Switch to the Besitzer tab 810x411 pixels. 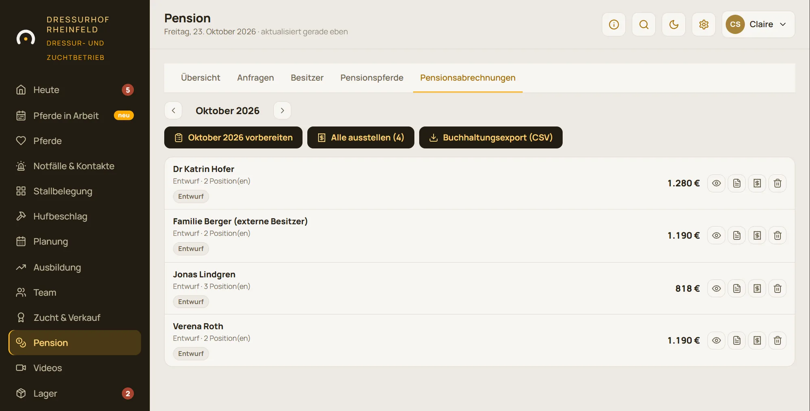click(x=307, y=78)
